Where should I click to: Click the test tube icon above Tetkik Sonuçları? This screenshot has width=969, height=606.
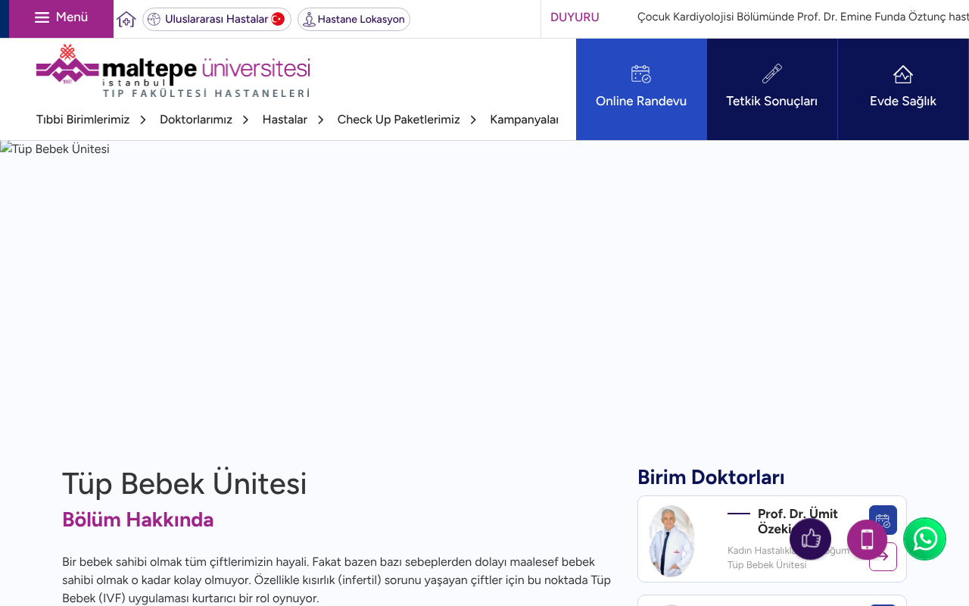[x=772, y=73]
